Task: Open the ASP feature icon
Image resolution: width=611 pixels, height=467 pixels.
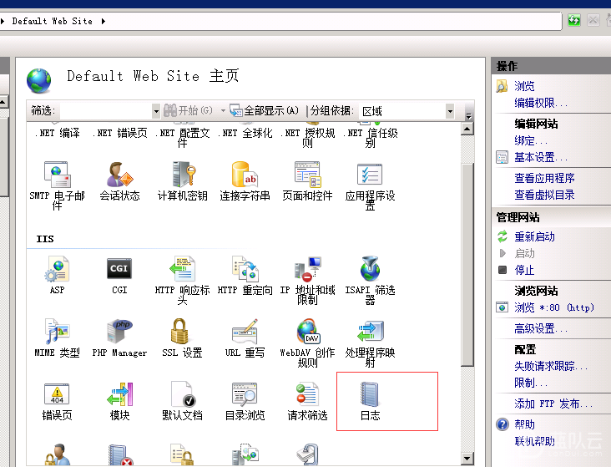Action: 57,269
